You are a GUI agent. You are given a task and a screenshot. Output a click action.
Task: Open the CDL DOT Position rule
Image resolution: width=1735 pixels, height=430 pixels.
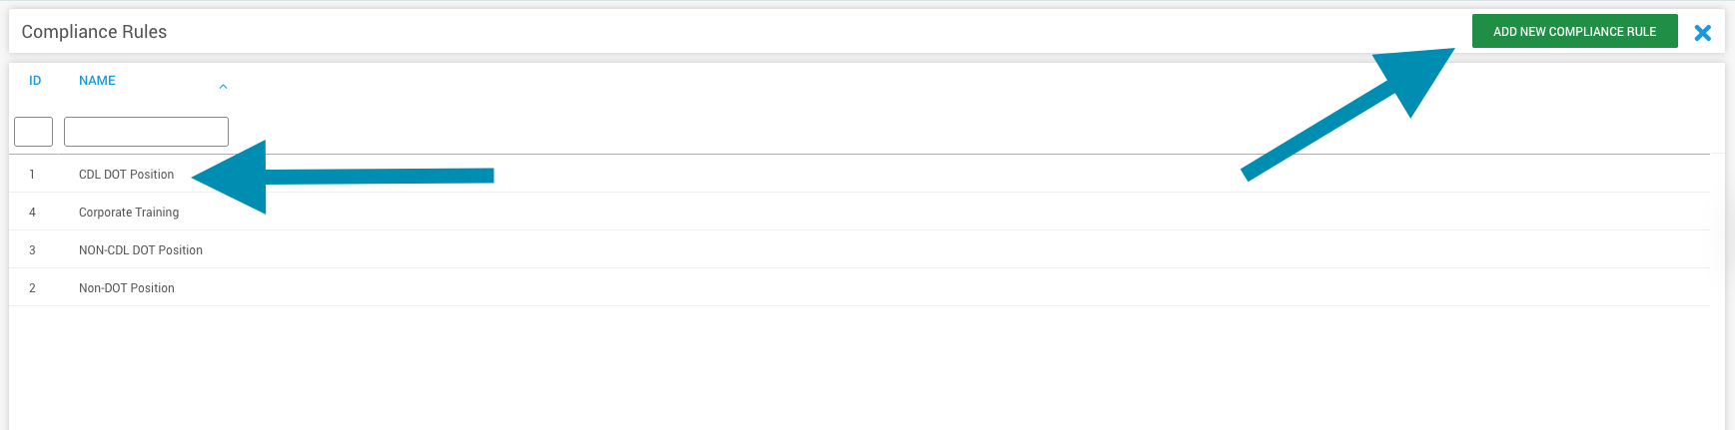[126, 175]
